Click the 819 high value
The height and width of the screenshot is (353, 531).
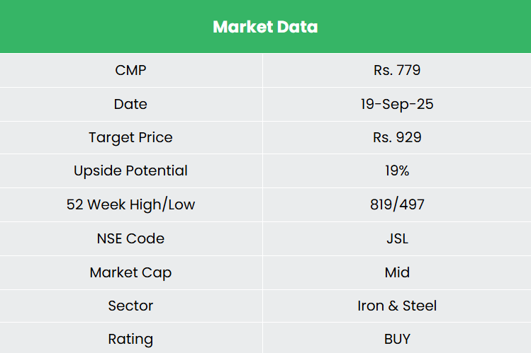tap(382, 204)
